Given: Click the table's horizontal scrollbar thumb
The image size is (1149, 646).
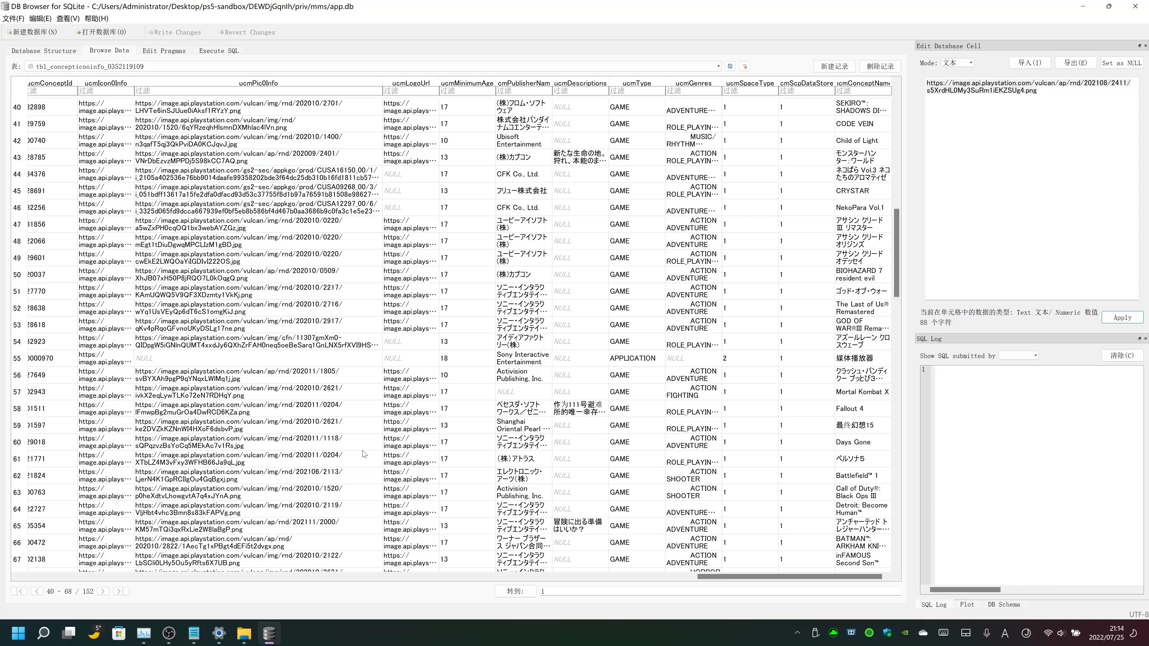Looking at the screenshot, I should click(x=790, y=576).
